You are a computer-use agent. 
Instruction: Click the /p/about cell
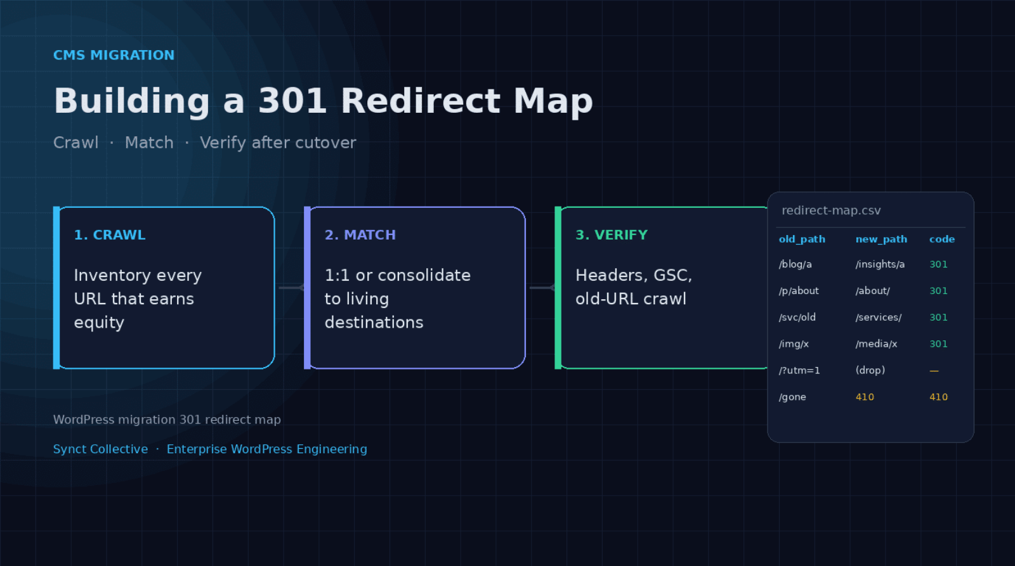799,291
